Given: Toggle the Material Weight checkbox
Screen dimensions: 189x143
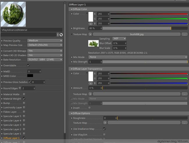Looking at the screenshot, I should (x=24, y=99).
